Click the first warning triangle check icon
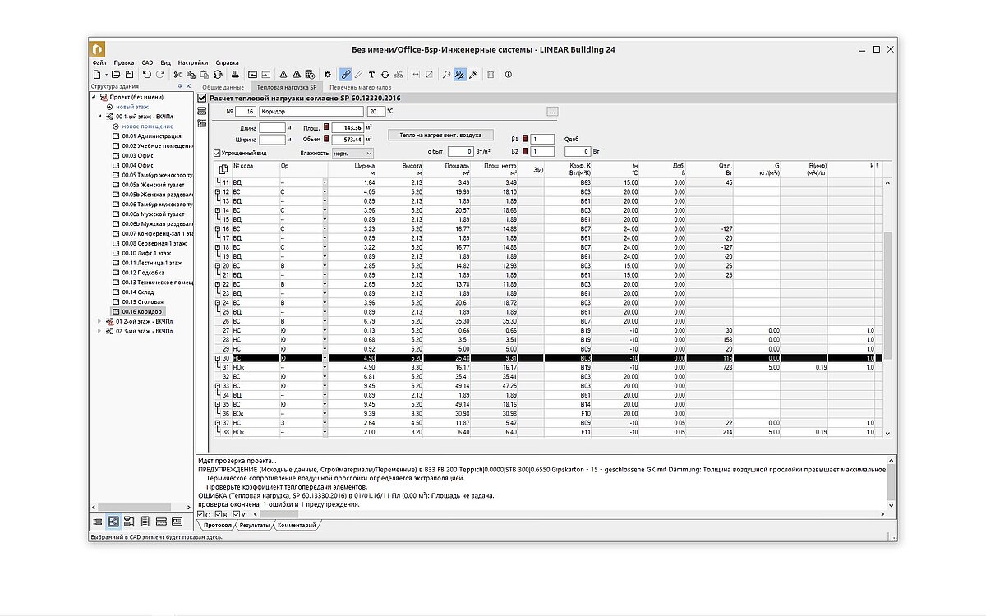The height and width of the screenshot is (616, 986). click(x=283, y=75)
